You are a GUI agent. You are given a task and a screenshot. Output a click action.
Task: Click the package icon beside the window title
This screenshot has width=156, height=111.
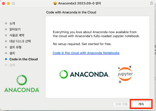[x=55, y=3]
